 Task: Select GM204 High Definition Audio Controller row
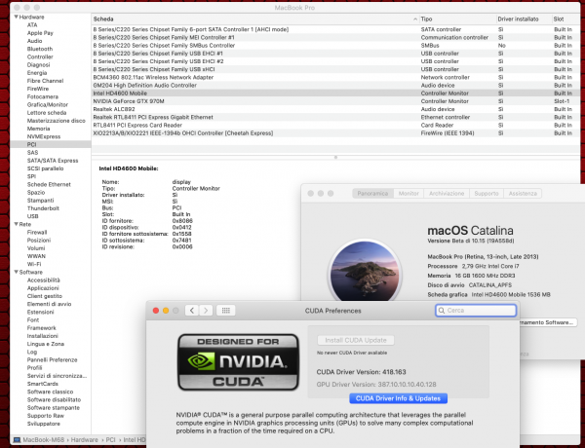point(335,86)
